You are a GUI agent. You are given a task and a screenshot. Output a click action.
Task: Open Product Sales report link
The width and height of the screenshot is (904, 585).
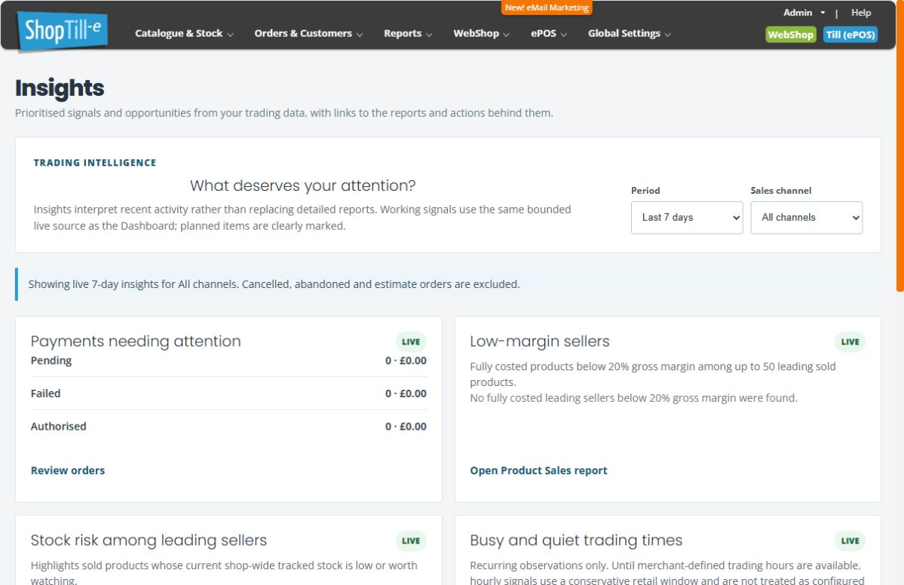point(538,470)
